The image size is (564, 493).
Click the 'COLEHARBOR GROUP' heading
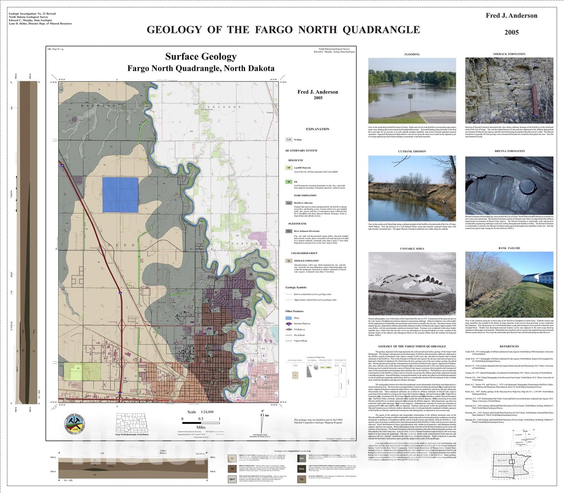[304, 253]
